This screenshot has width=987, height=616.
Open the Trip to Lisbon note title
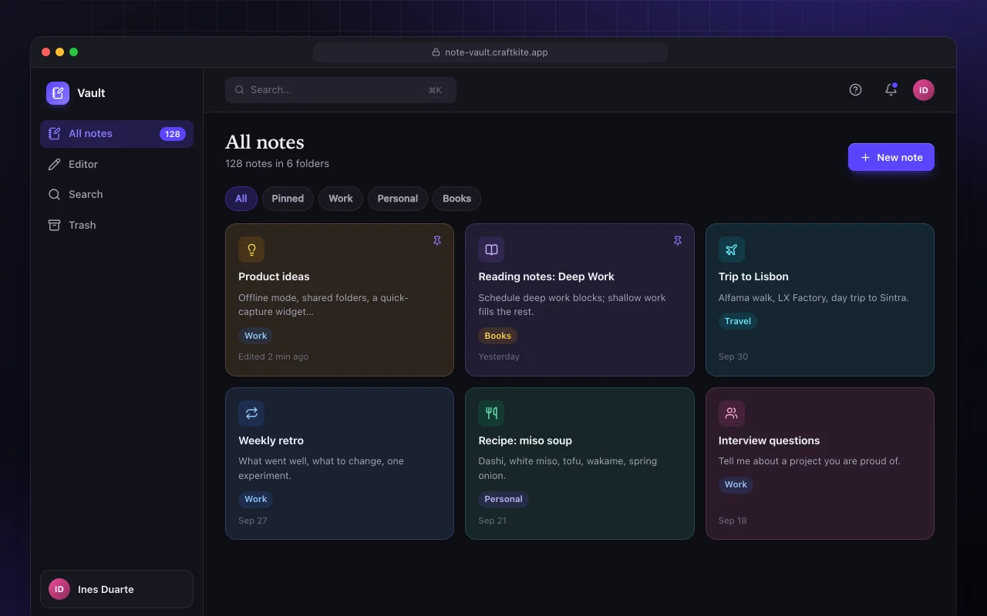pos(753,276)
